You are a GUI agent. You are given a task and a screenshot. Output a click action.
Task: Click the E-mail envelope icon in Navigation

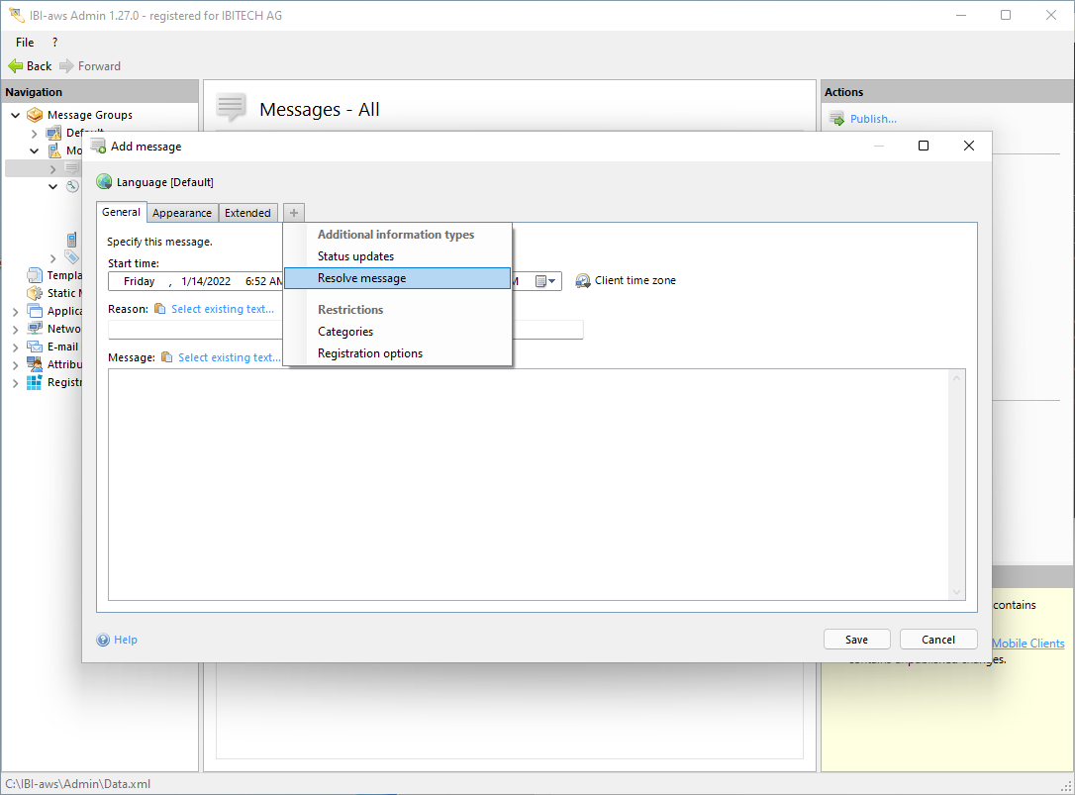pyautogui.click(x=35, y=347)
